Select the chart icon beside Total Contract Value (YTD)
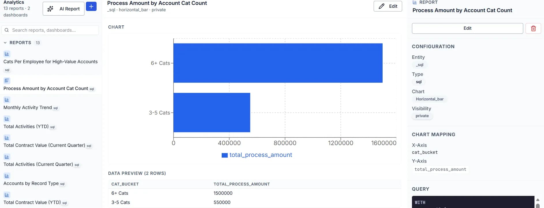This screenshot has height=208, width=544. tap(7, 194)
